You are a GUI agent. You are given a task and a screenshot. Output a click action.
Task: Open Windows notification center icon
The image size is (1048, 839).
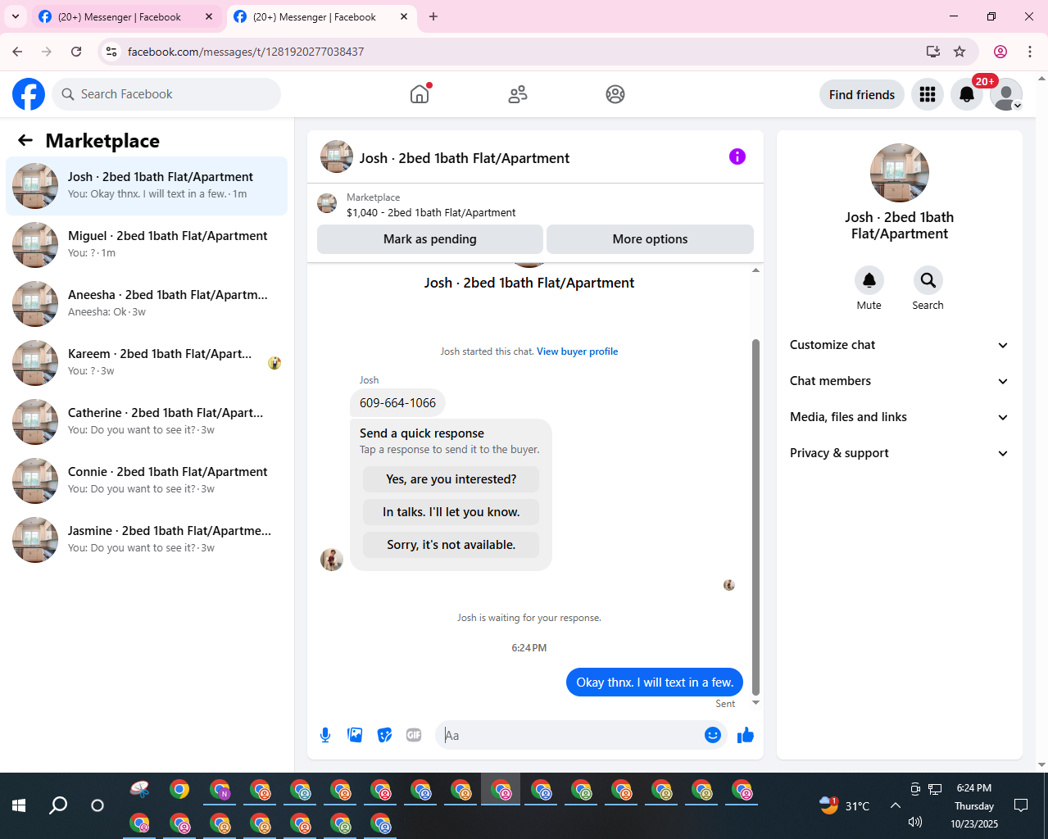1021,805
